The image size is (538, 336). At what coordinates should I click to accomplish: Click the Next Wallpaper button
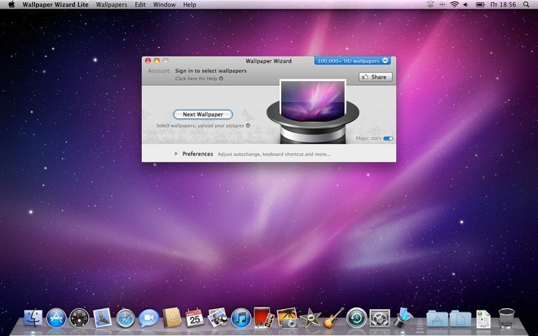pos(203,114)
